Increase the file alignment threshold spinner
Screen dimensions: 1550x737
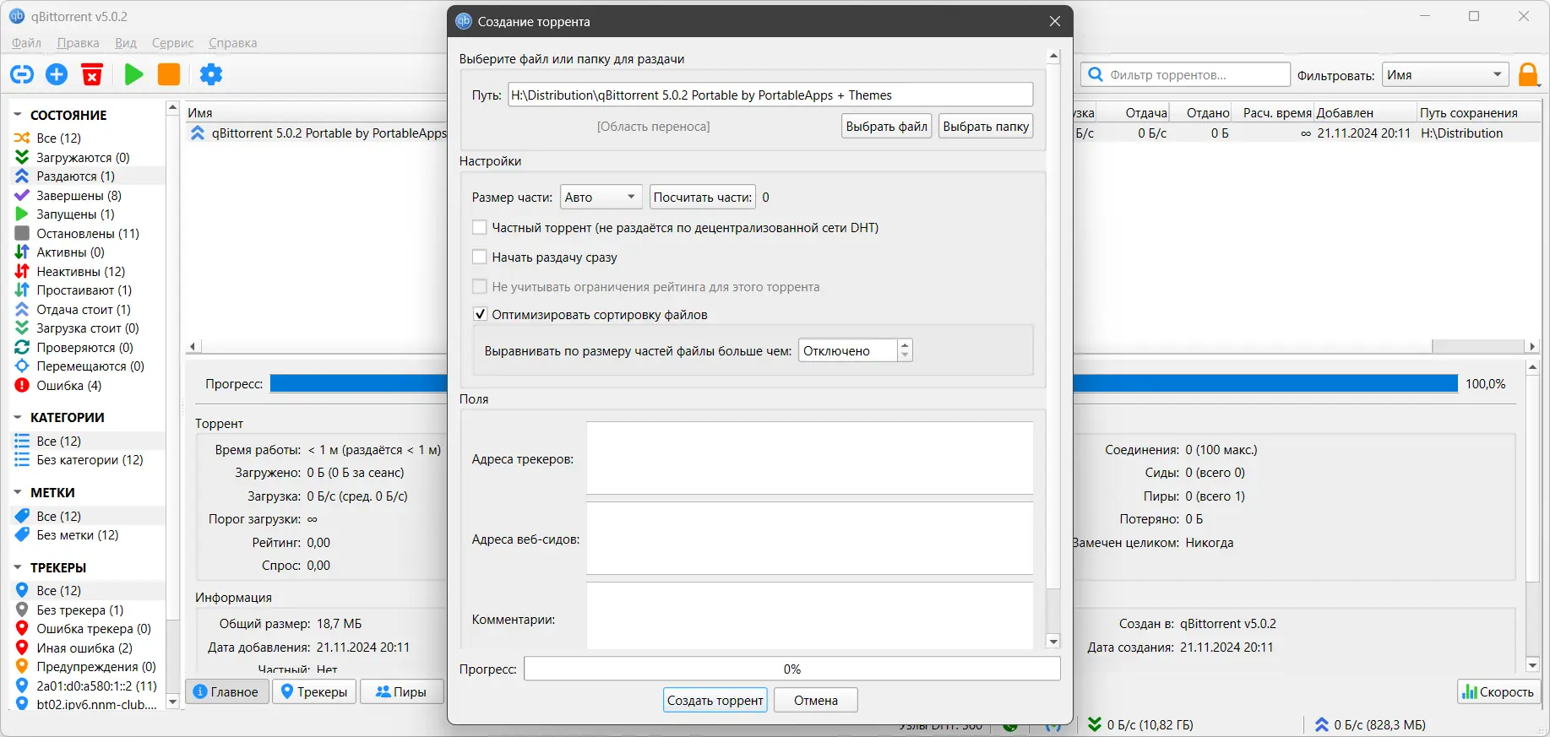905,344
